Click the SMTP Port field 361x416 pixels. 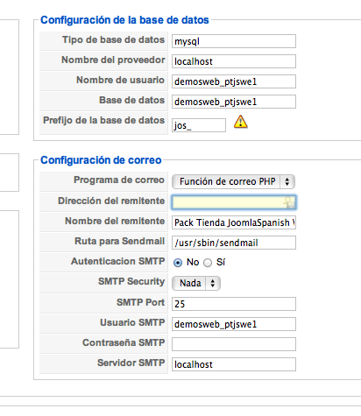pyautogui.click(x=234, y=304)
